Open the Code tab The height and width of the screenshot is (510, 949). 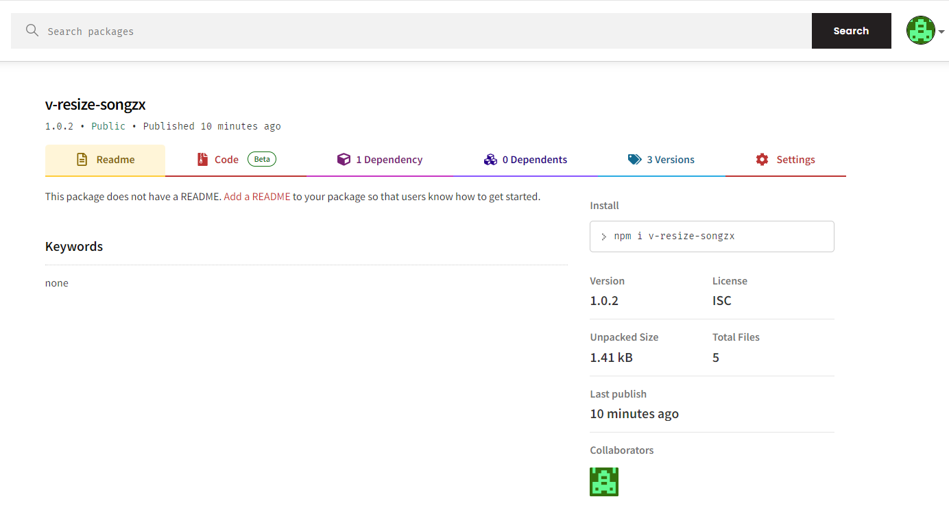[236, 160]
